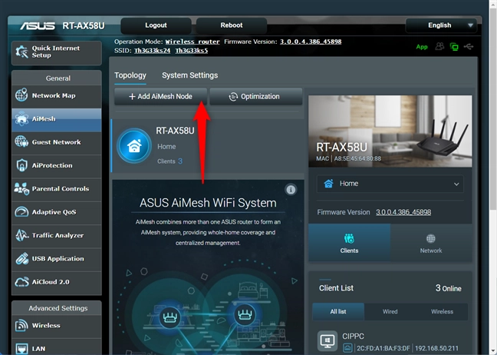
Task: Click the USB Application icon
Action: [21, 258]
